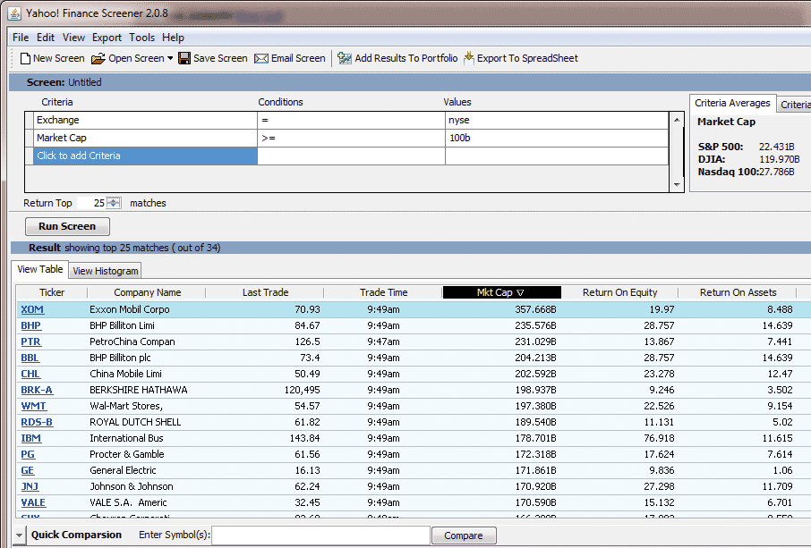Image resolution: width=811 pixels, height=548 pixels.
Task: Click the Add Results To Portfolio icon
Action: (345, 59)
